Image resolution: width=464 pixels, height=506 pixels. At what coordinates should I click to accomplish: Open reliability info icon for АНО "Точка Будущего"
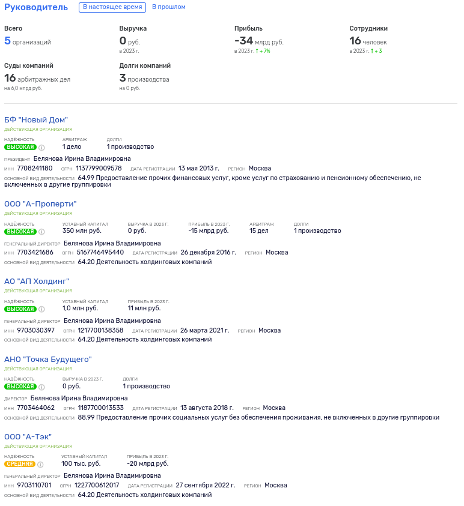[x=41, y=387]
